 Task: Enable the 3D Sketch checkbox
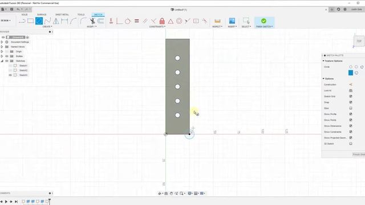tap(351, 143)
